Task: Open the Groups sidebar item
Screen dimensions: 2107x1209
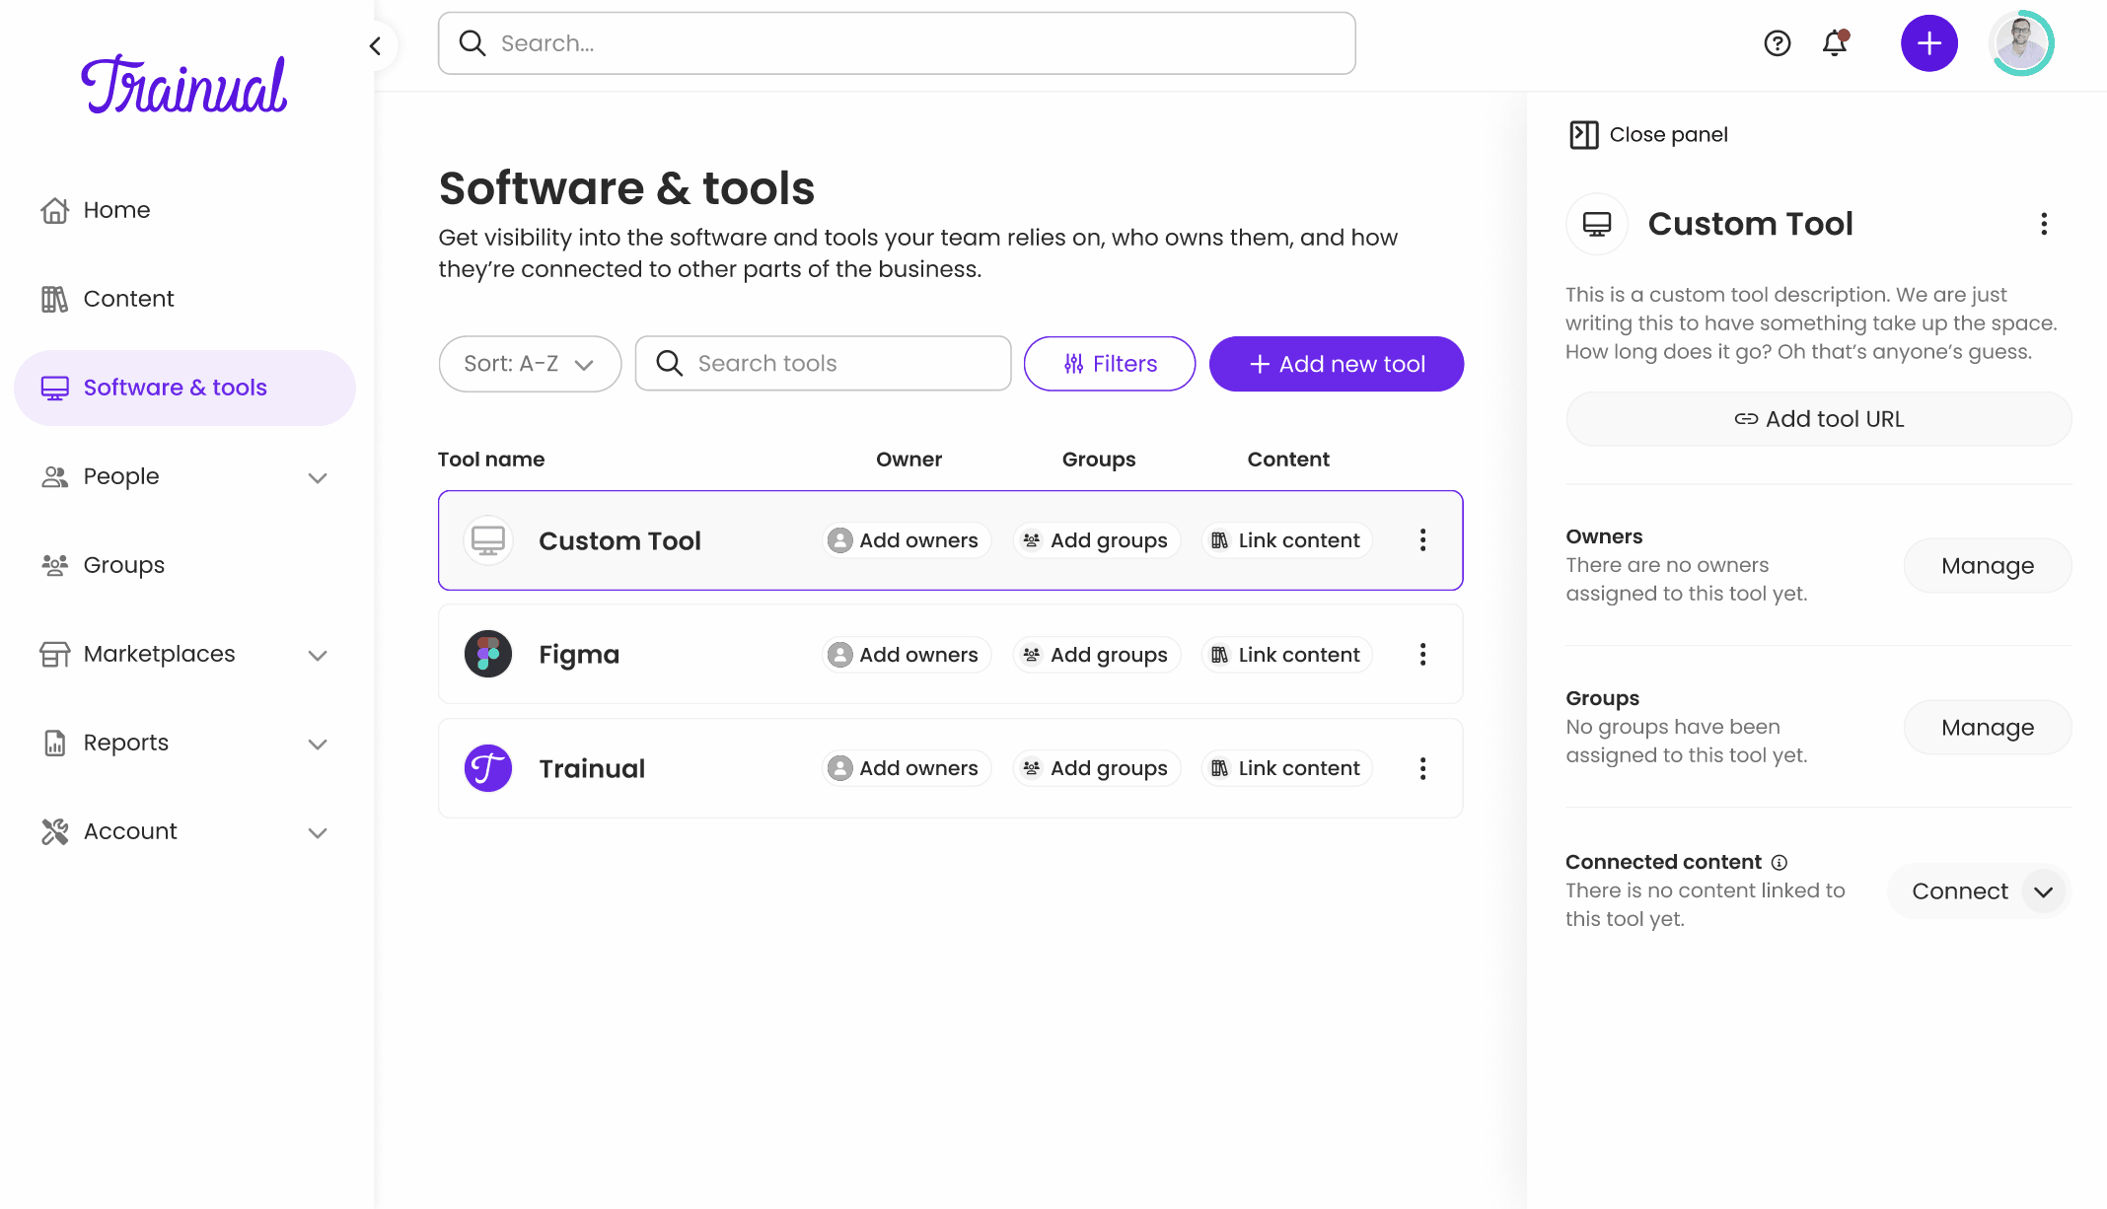Action: tap(123, 565)
